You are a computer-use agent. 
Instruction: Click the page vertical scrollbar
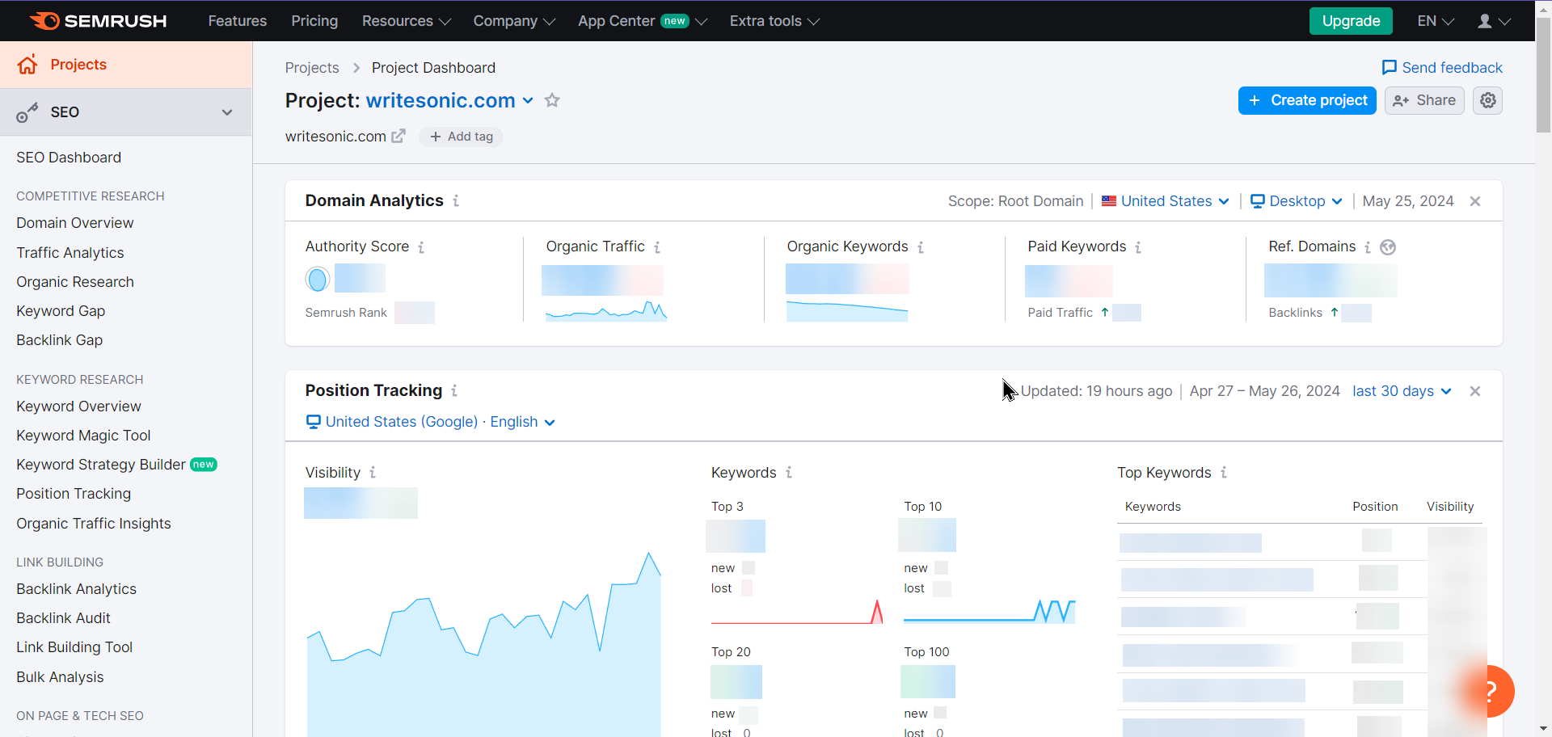[x=1543, y=323]
